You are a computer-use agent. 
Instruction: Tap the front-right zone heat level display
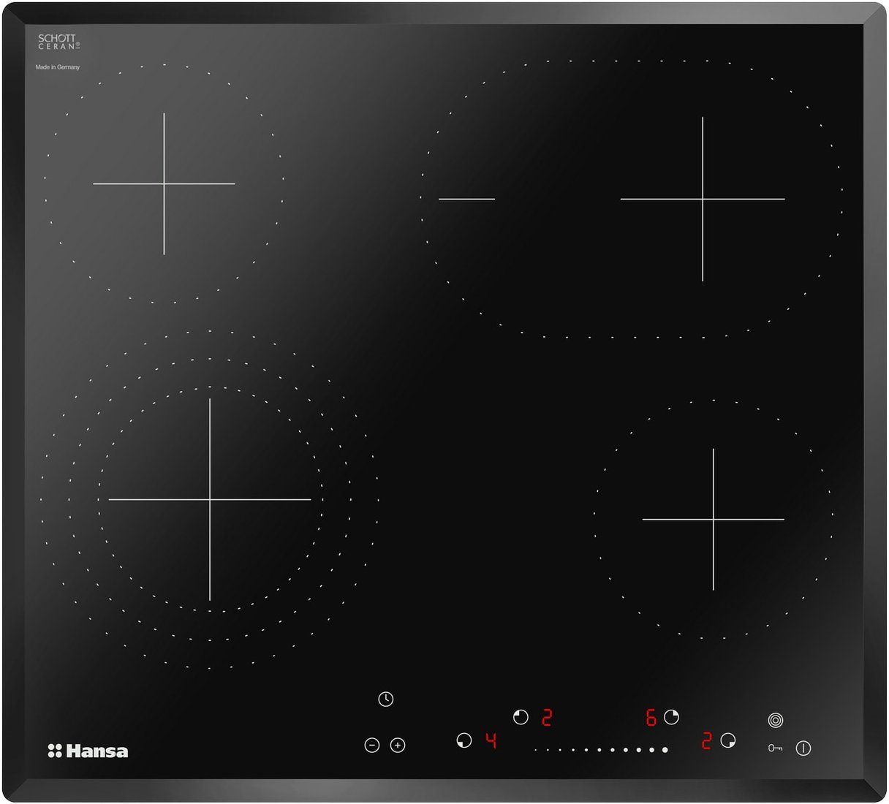pyautogui.click(x=706, y=741)
